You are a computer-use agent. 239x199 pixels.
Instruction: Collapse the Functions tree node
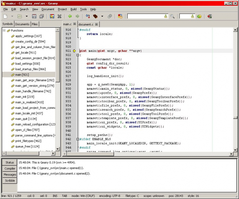[x=4, y=31]
